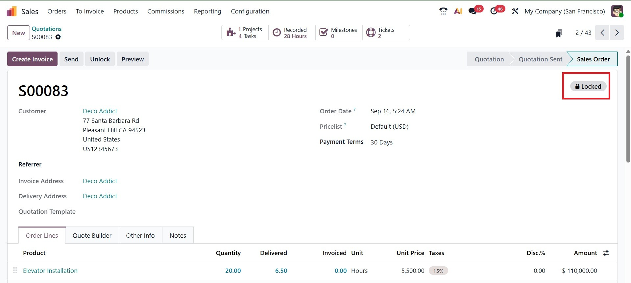The height and width of the screenshot is (283, 631).
Task: Sort by the Quantity column header
Action: 228,253
